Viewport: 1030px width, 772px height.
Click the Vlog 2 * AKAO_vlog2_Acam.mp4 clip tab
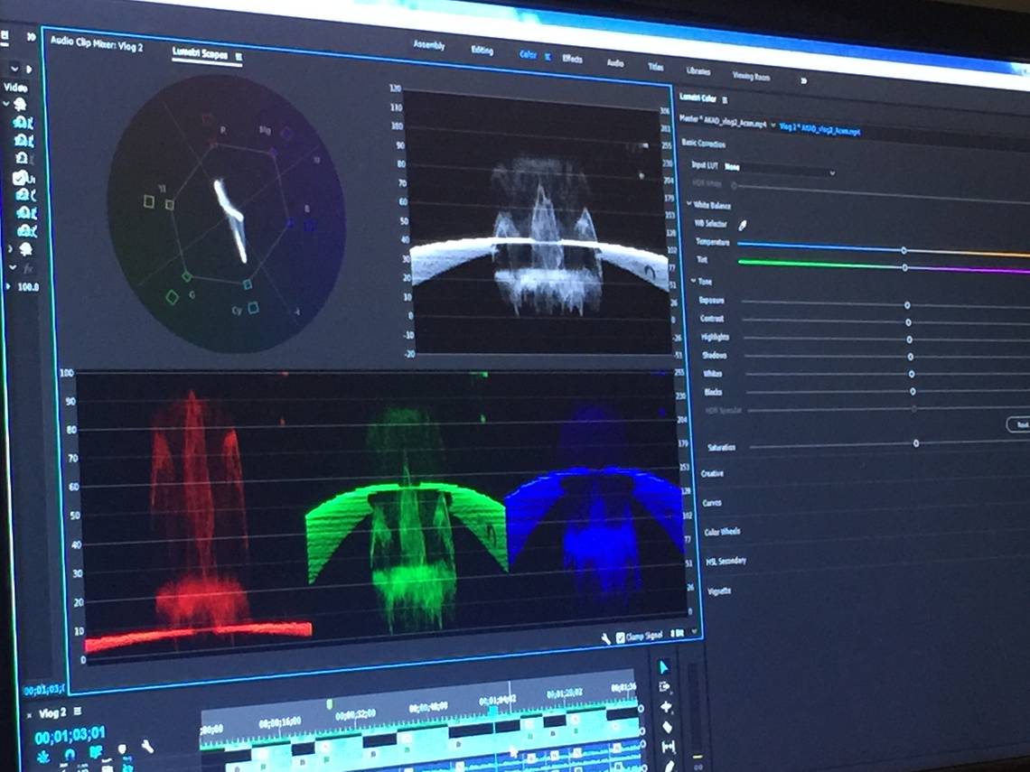819,128
